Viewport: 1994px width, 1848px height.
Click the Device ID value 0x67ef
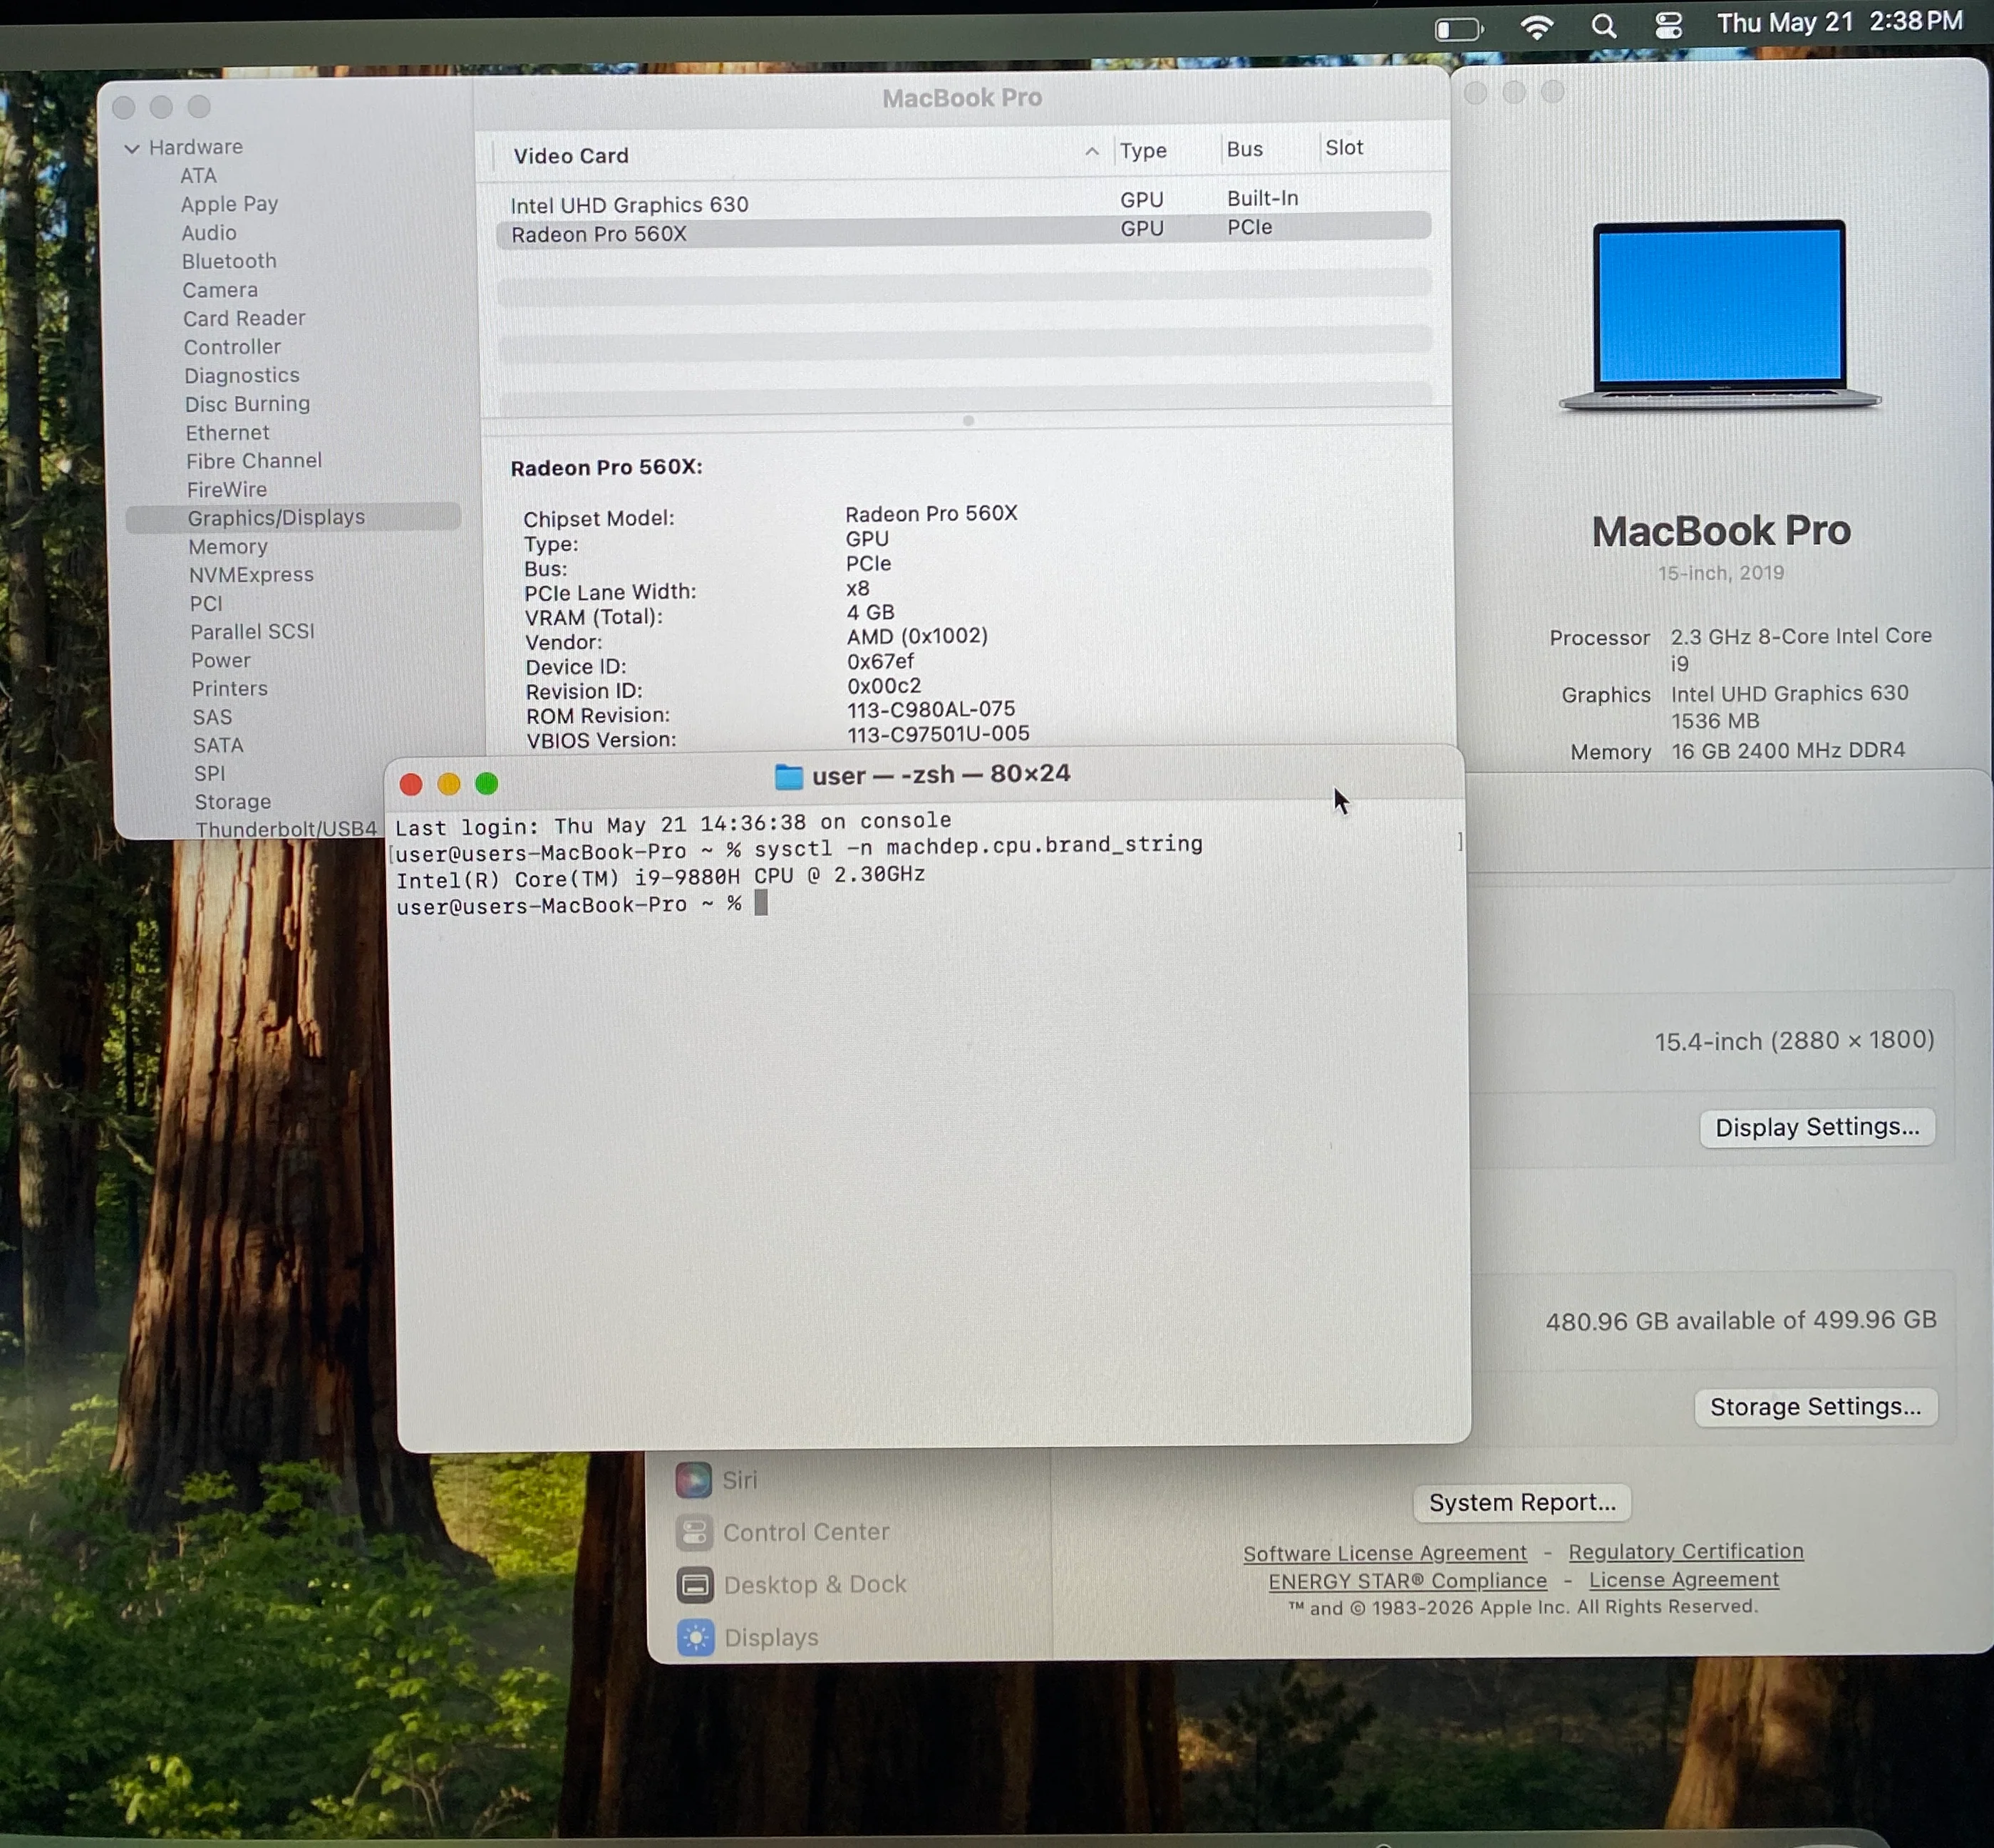click(x=880, y=661)
